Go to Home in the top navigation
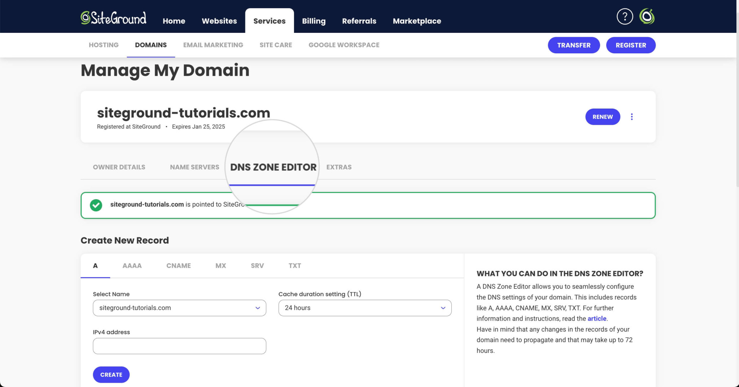The height and width of the screenshot is (387, 739). click(174, 21)
